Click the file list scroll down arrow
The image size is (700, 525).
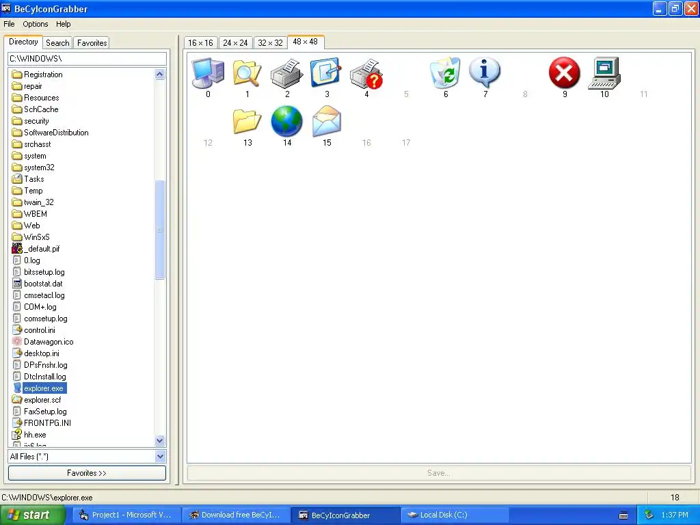pyautogui.click(x=160, y=441)
